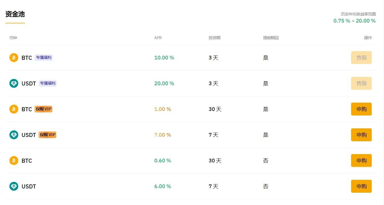The width and height of the screenshot is (384, 205).
Task: Click the USDT coin icon in the 7.00% VIP row
Action: point(14,135)
